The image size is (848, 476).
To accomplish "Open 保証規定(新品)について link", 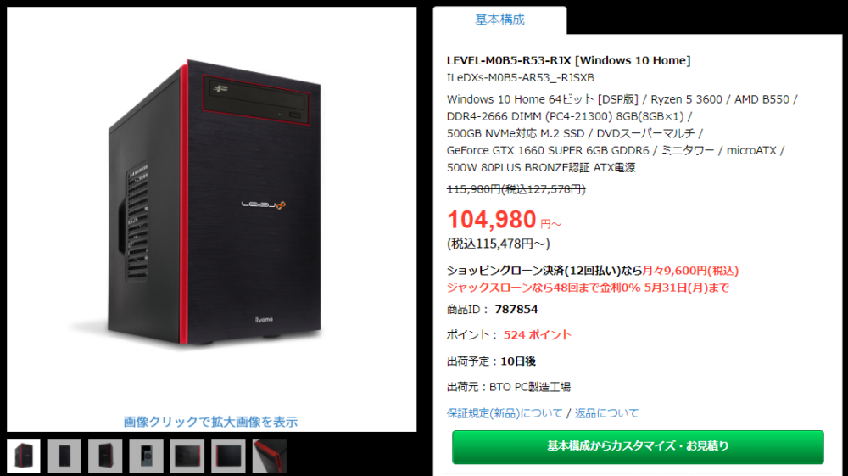I will [505, 413].
